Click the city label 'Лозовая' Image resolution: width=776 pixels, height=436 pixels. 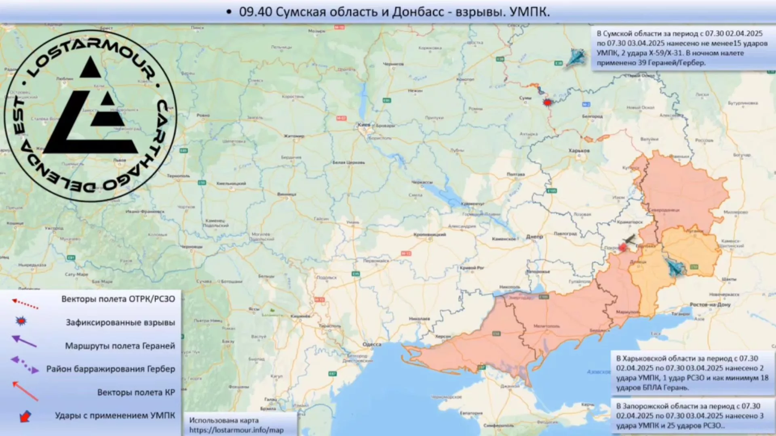(582, 214)
